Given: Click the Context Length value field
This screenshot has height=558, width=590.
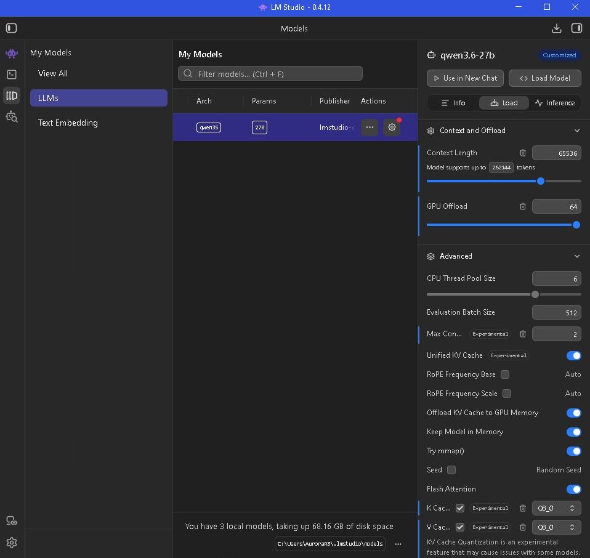Looking at the screenshot, I should click(x=556, y=153).
